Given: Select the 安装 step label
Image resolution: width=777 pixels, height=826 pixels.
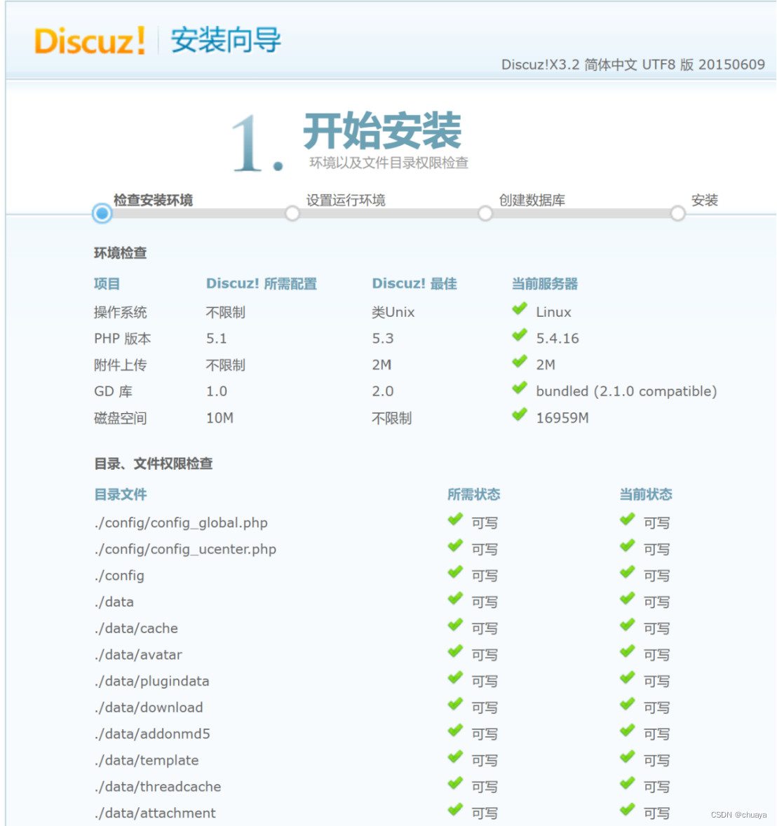Looking at the screenshot, I should click(705, 200).
